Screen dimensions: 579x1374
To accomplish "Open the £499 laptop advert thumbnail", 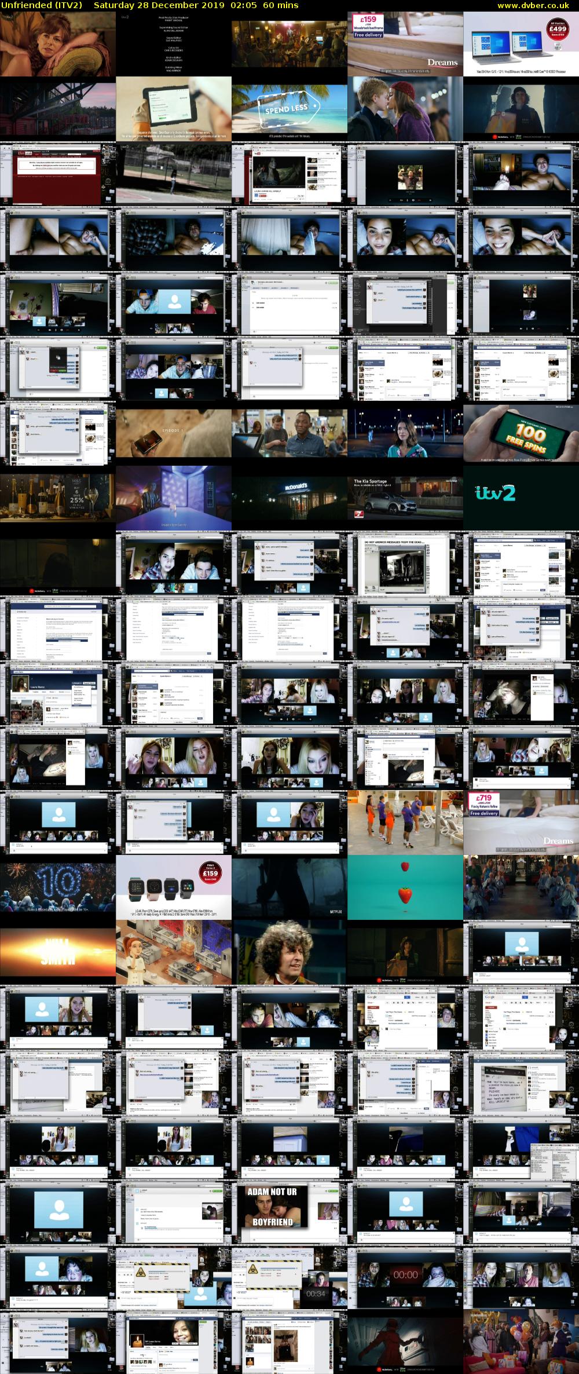I will (521, 44).
